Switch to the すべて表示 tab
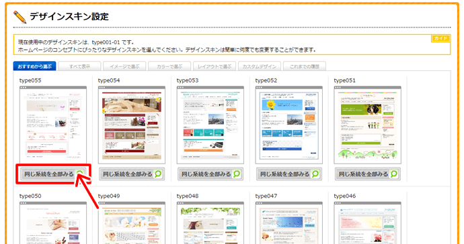The height and width of the screenshot is (244, 464). tap(79, 66)
